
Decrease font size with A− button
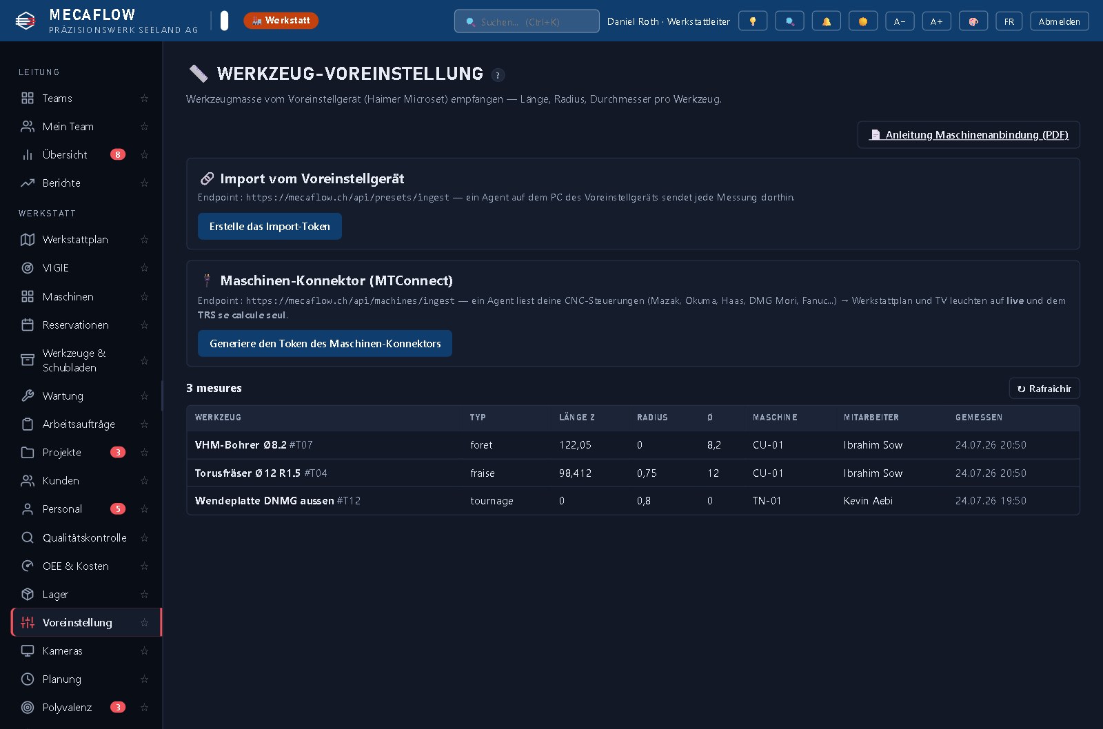pyautogui.click(x=900, y=21)
